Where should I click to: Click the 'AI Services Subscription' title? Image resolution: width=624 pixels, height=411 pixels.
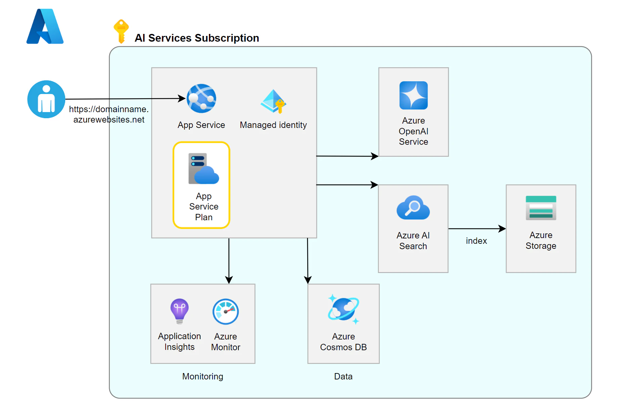coord(197,38)
